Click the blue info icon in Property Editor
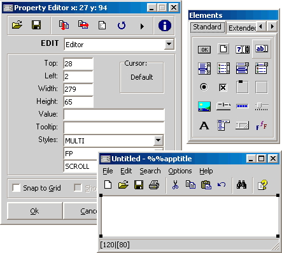282x253 pixels. (x=165, y=25)
